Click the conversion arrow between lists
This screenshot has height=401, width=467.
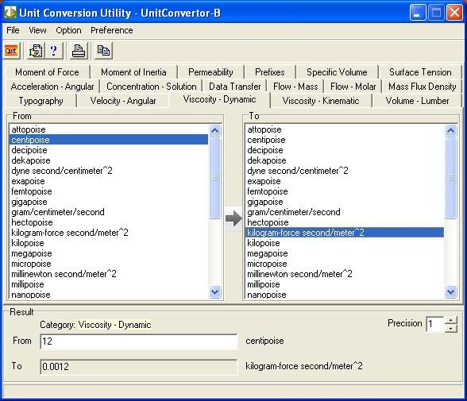[234, 218]
